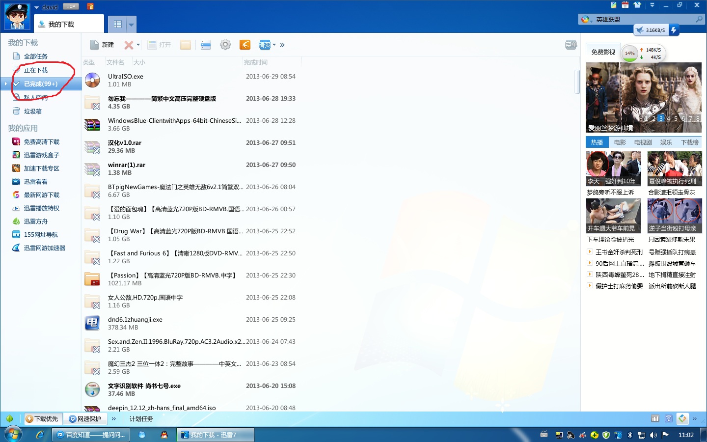The width and height of the screenshot is (707, 442).
Task: Click the t-shirt skin icon in title bar
Action: (637, 5)
